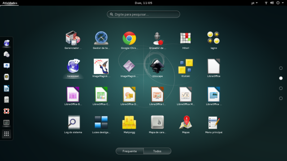Viewport: 287px width, 161px height.
Task: Expand the system menu arrow
Action: [283, 3]
